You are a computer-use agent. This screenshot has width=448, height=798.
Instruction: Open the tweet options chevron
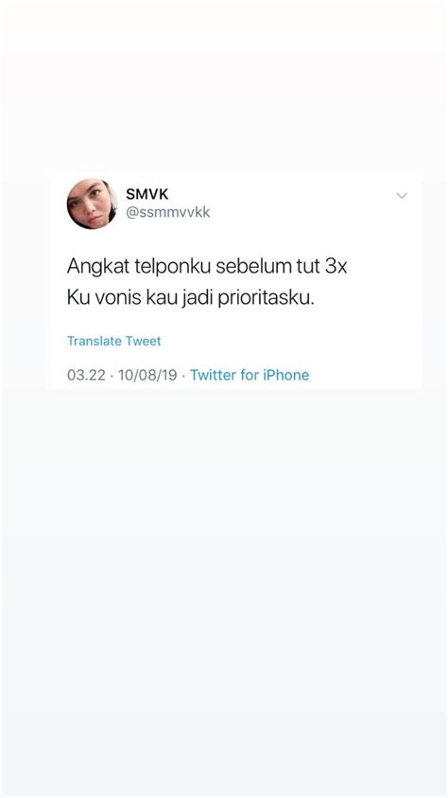pos(402,195)
